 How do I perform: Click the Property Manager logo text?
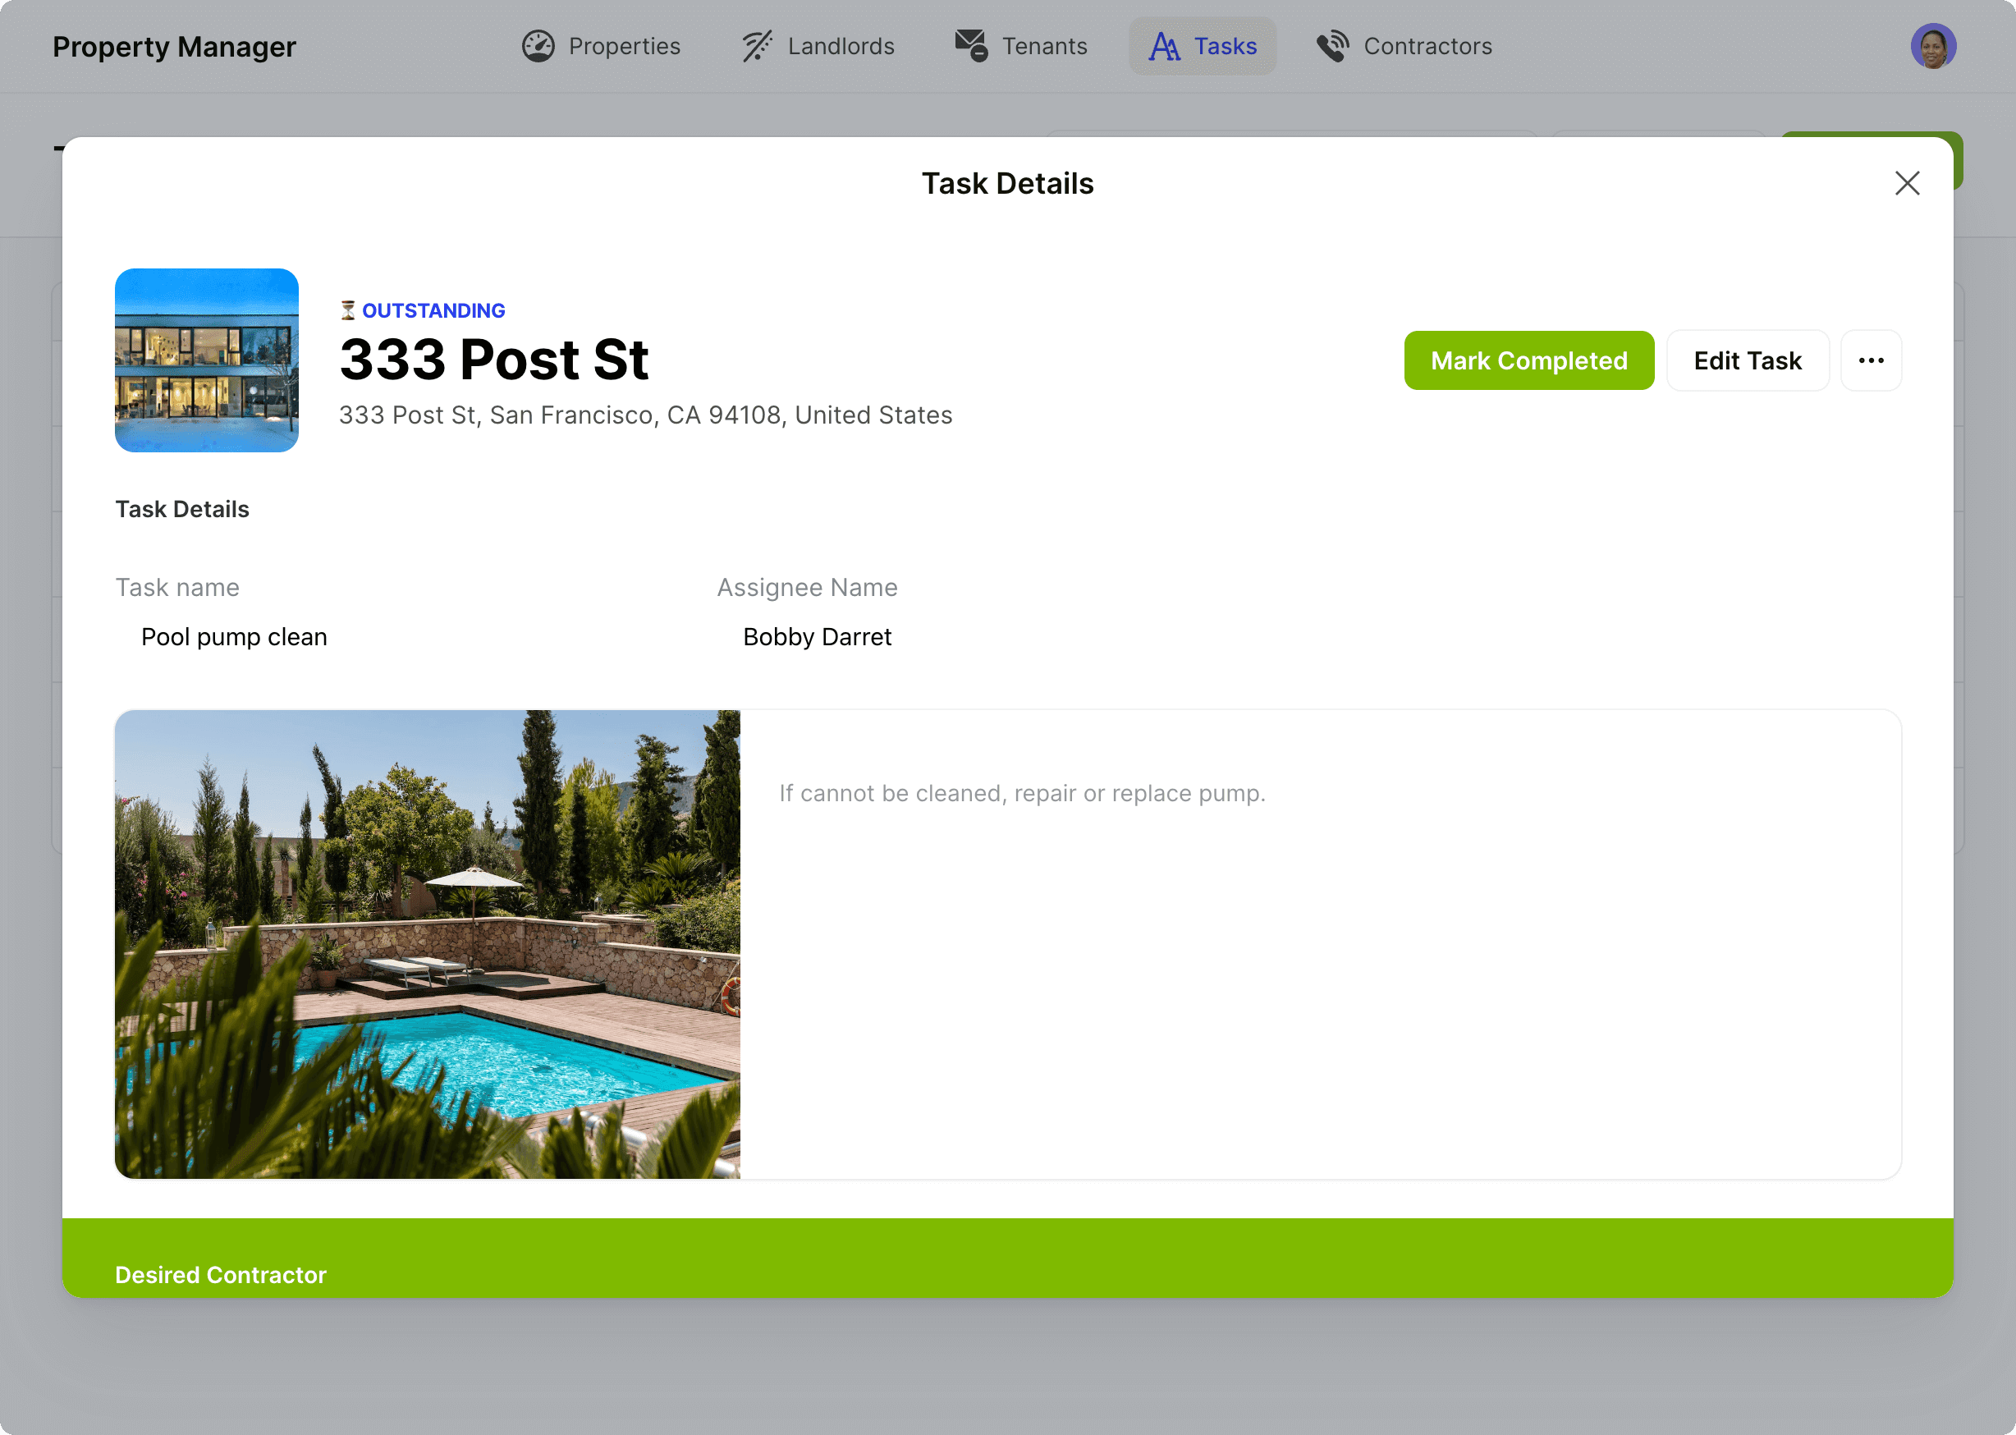pos(174,46)
